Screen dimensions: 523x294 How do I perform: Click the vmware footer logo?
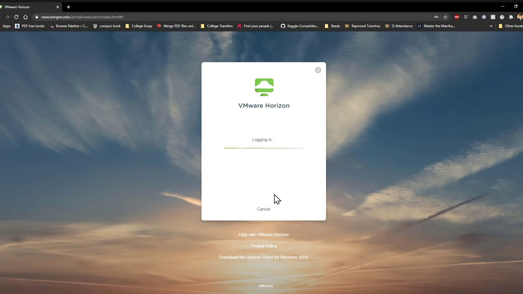pyautogui.click(x=266, y=286)
